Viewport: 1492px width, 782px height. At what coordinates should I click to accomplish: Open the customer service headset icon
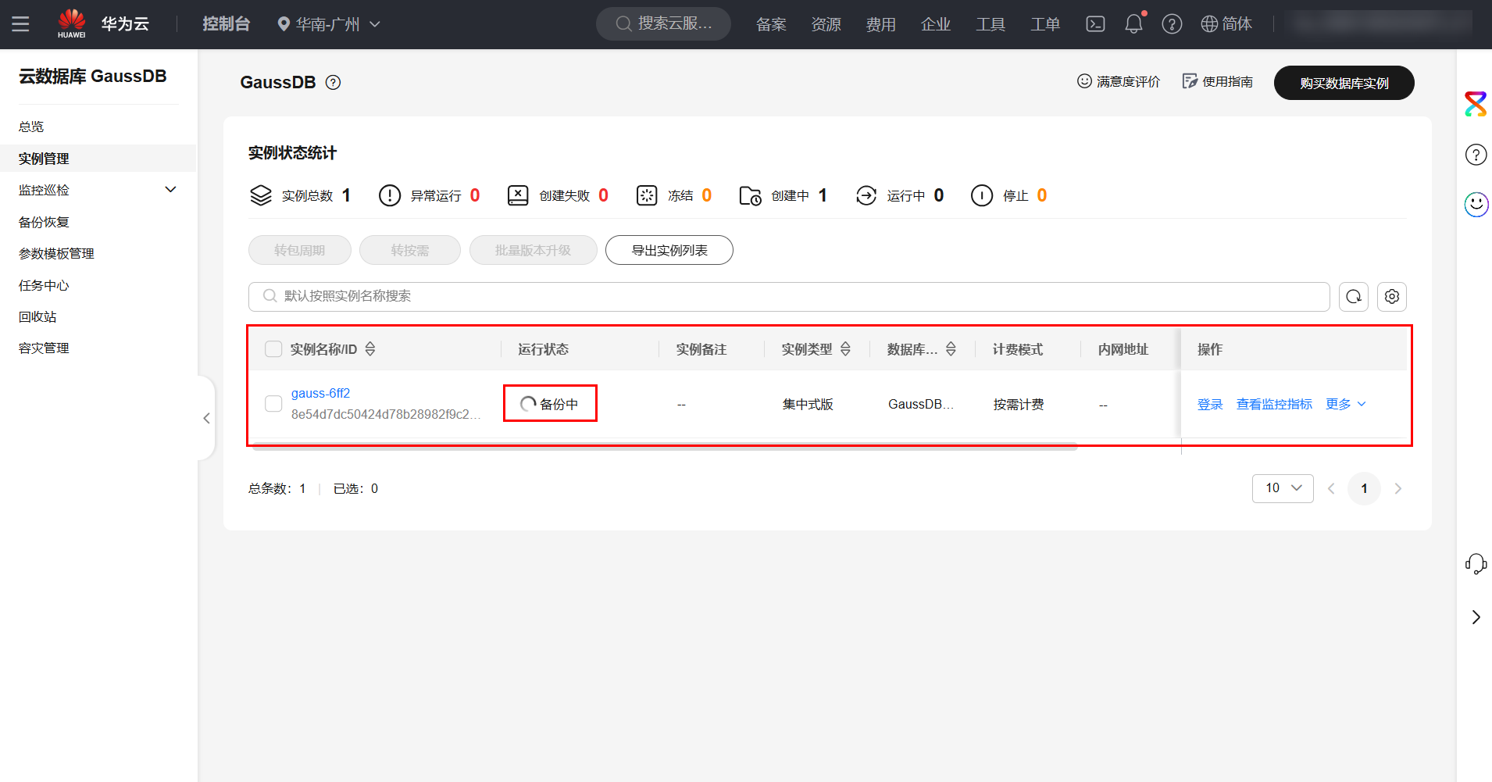[x=1476, y=564]
